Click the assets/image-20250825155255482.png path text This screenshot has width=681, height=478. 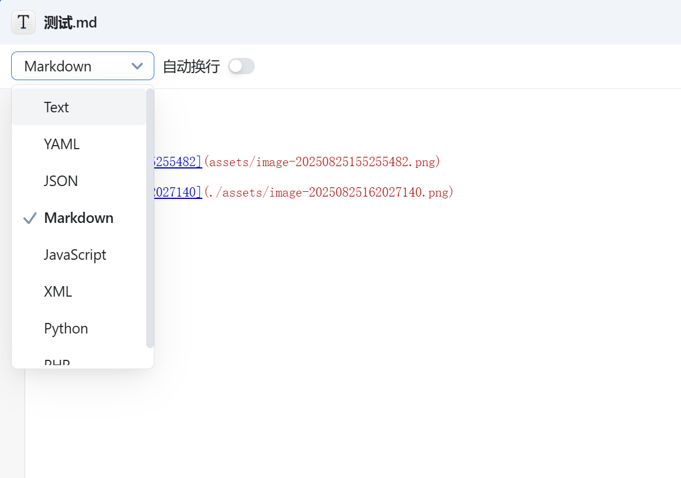coord(324,162)
